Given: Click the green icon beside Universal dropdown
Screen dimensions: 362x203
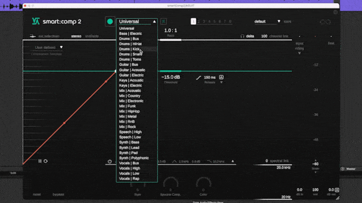Looking at the screenshot, I should [x=163, y=21].
